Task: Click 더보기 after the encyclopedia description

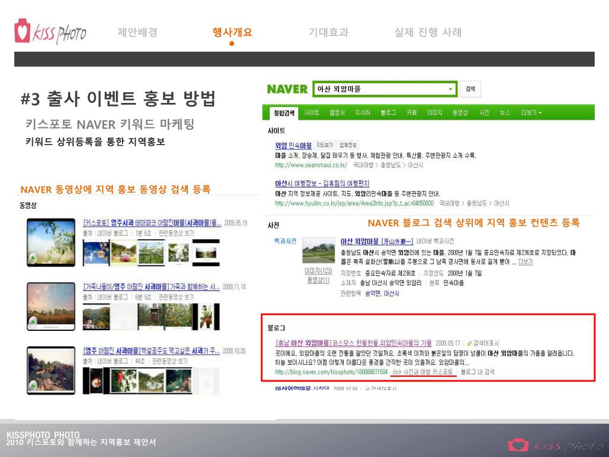Action: [x=526, y=262]
